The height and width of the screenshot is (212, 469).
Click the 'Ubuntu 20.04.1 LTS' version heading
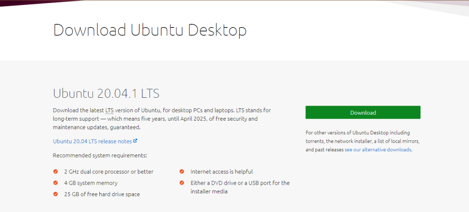pyautogui.click(x=106, y=93)
